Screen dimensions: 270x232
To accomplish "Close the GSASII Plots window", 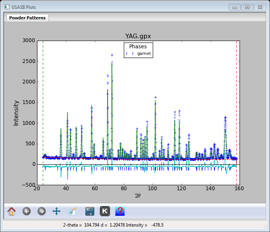I will (x=260, y=7).
